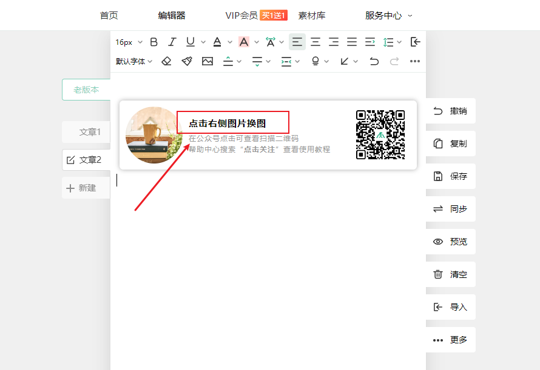The height and width of the screenshot is (370, 540).
Task: Undo using the toolbar arrow
Action: click(374, 61)
